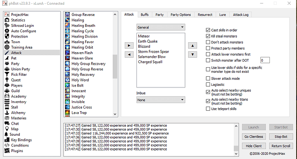This screenshot has width=297, height=159.
Task: Open the Union Party section
Action: 21,69
